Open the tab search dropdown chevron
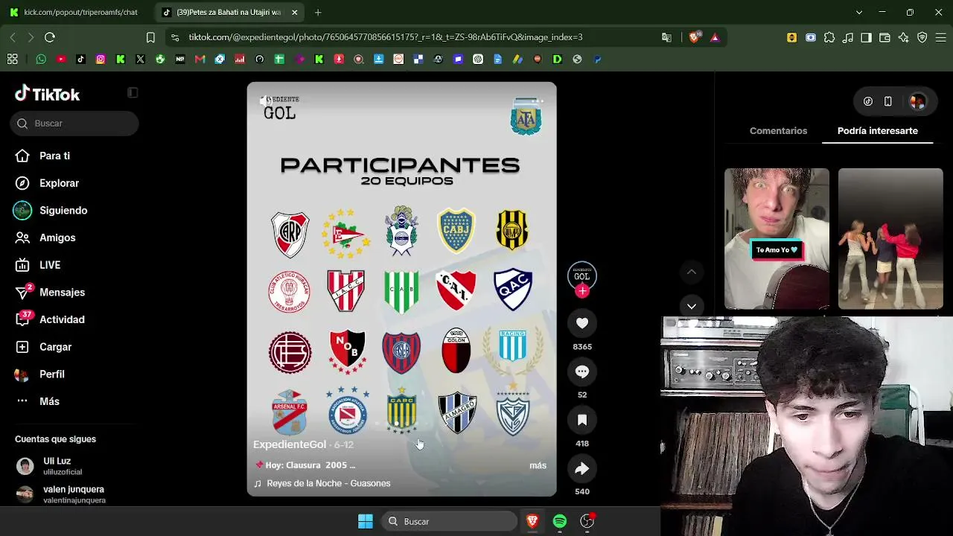Image resolution: width=953 pixels, height=536 pixels. (858, 13)
